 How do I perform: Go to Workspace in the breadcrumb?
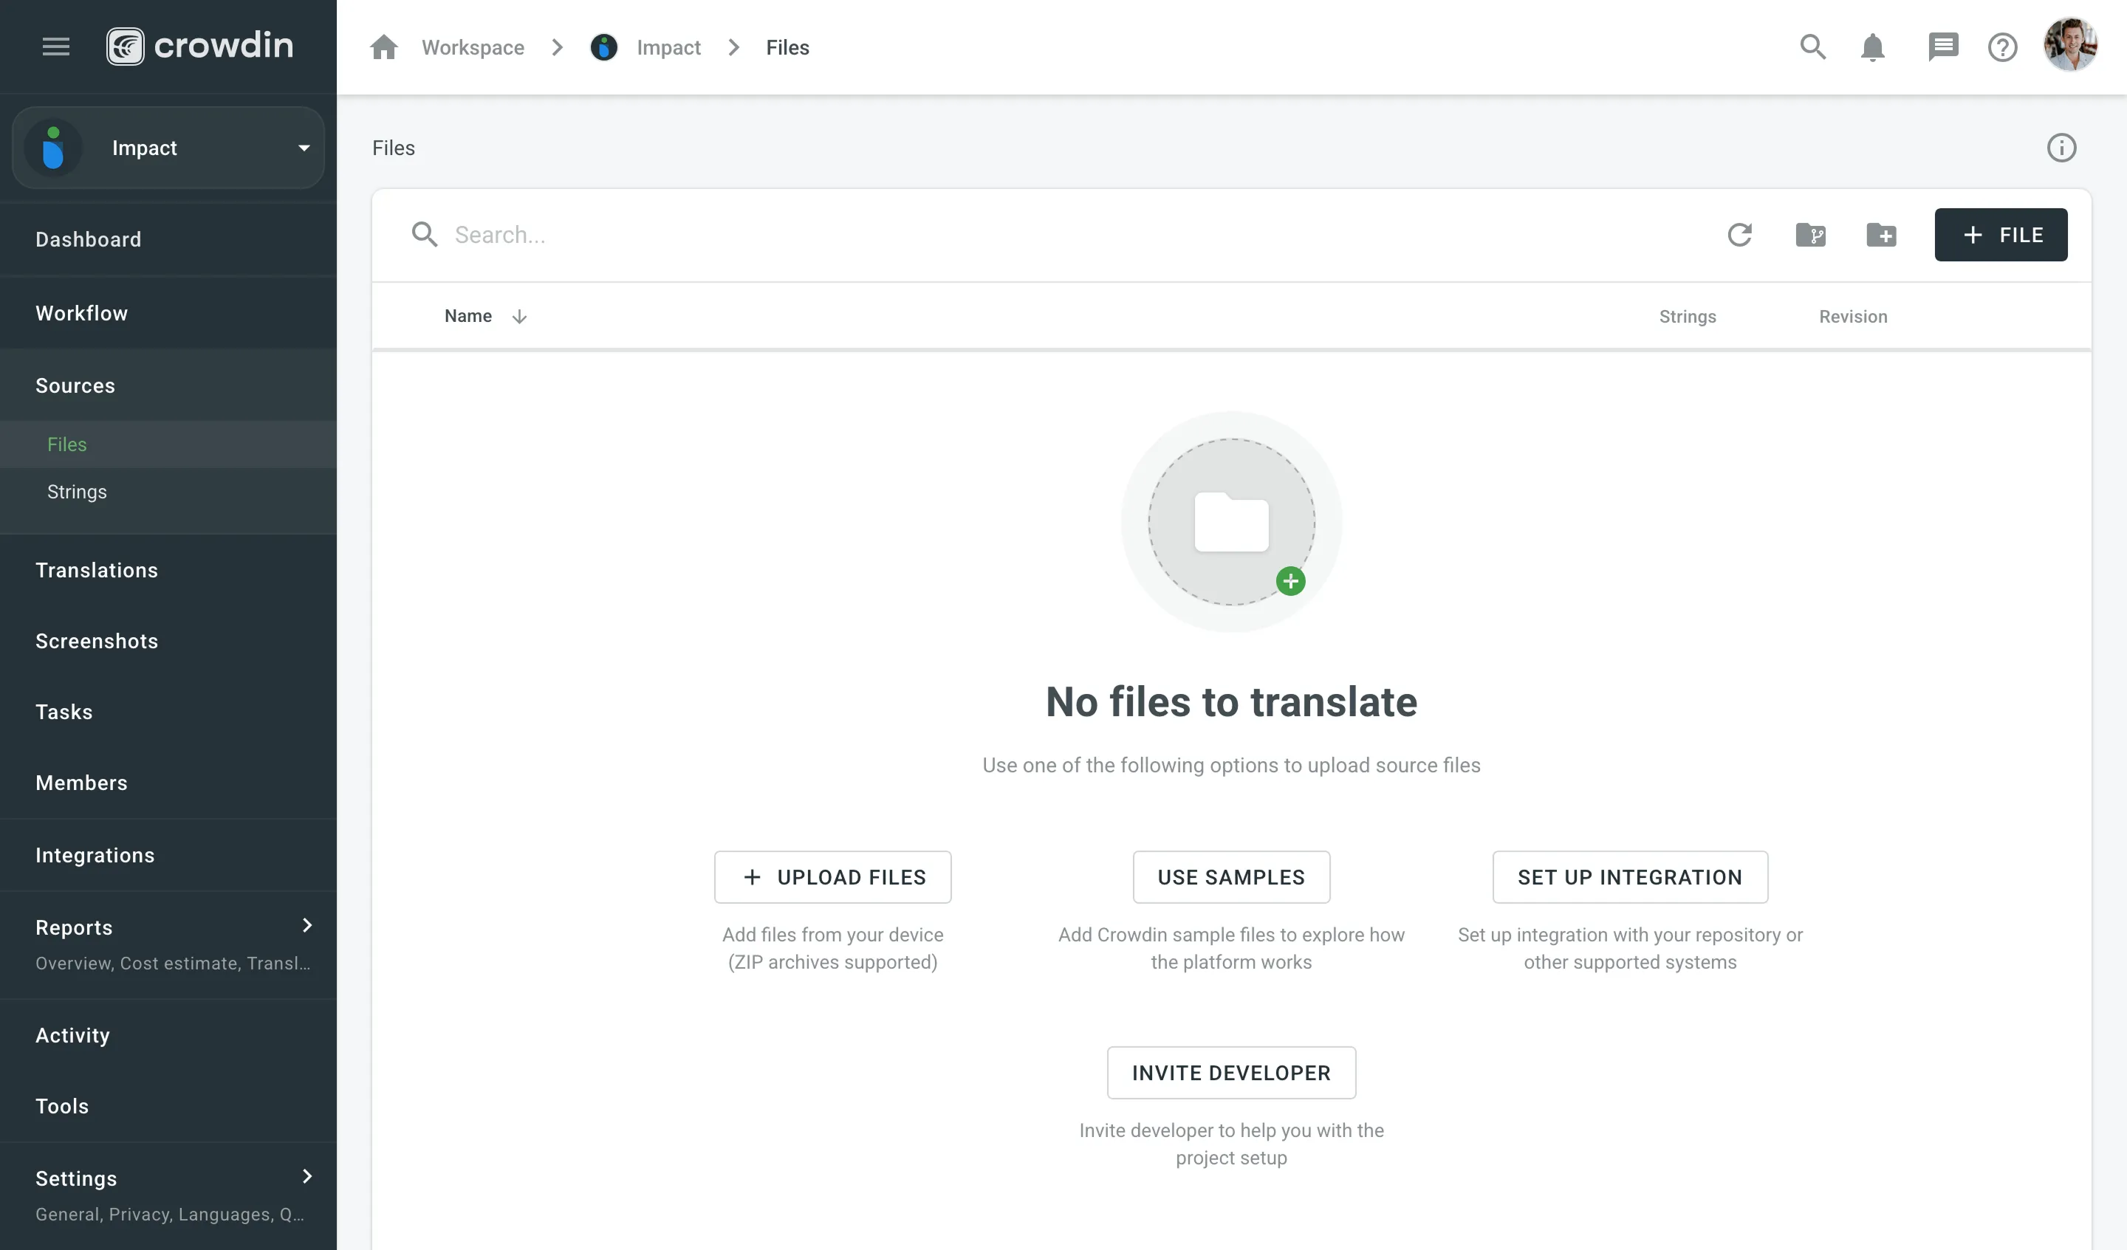(473, 47)
